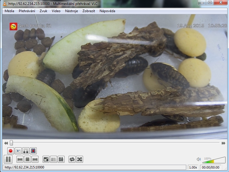Image resolution: width=229 pixels, height=172 pixels.
Task: Click the VLC cone icon in title bar
Action: [5, 3]
